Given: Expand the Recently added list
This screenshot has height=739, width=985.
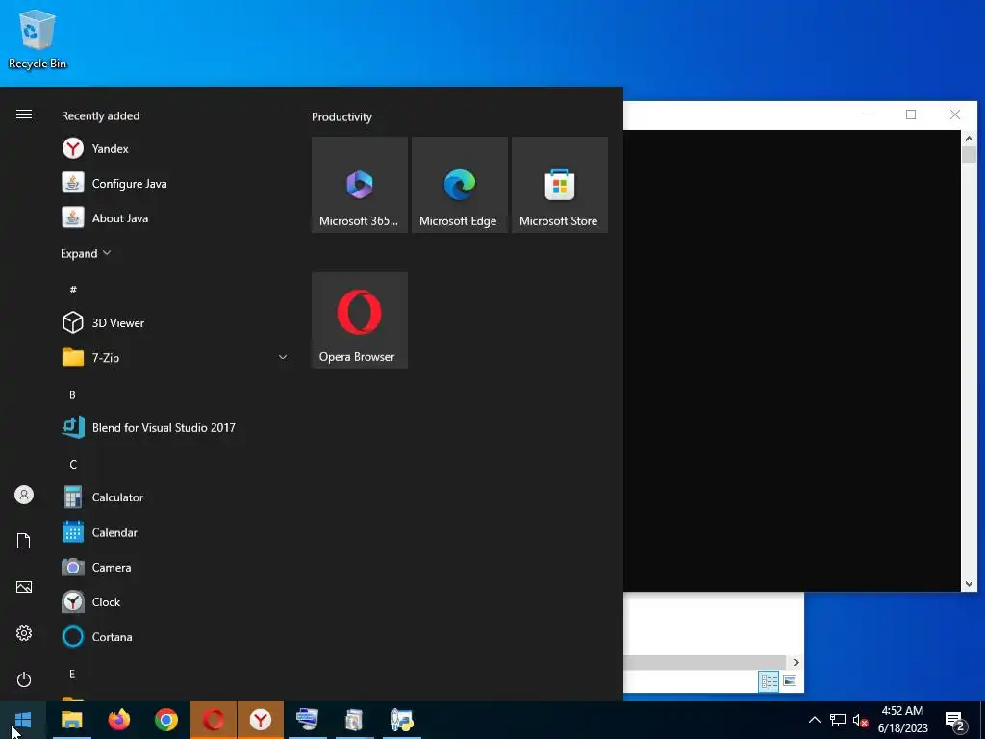Looking at the screenshot, I should 86,253.
